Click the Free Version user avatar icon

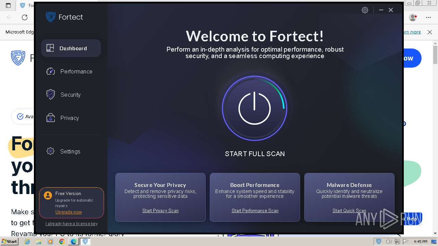tap(48, 195)
